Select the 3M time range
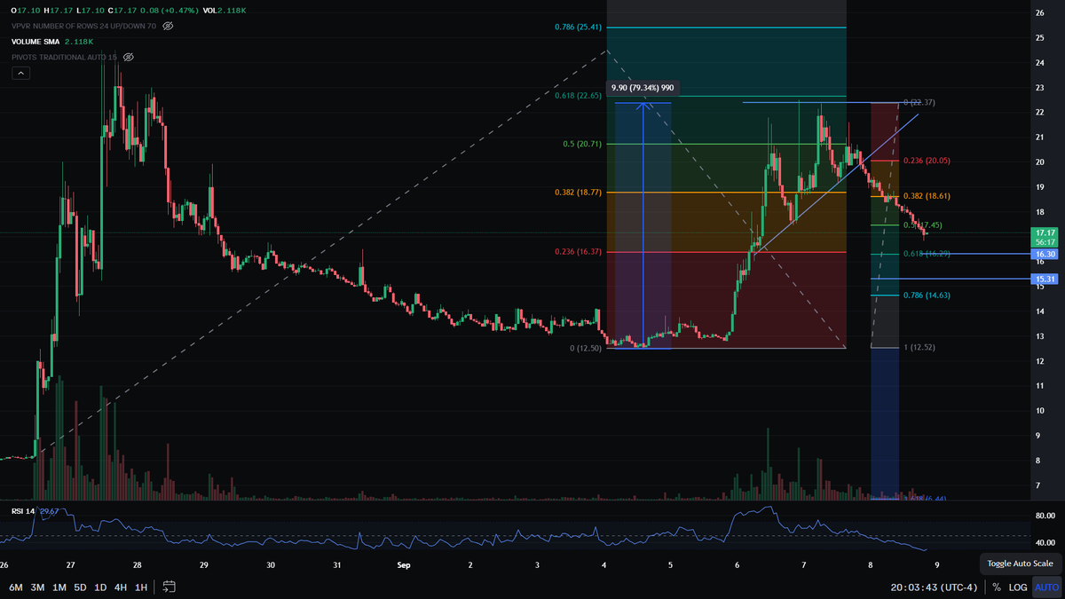The image size is (1065, 599). pyautogui.click(x=37, y=587)
